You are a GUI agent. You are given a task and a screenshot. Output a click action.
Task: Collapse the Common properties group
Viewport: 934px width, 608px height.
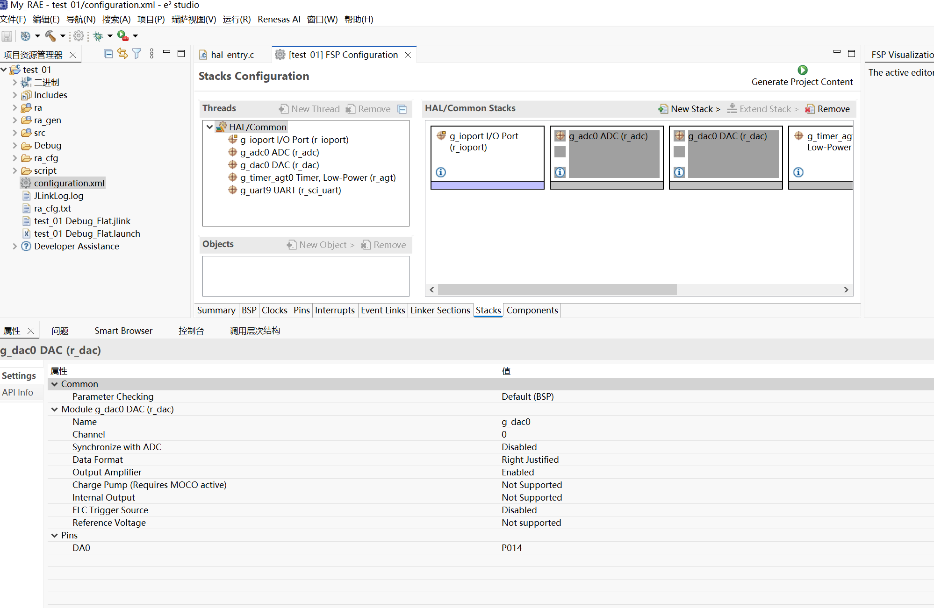click(54, 384)
